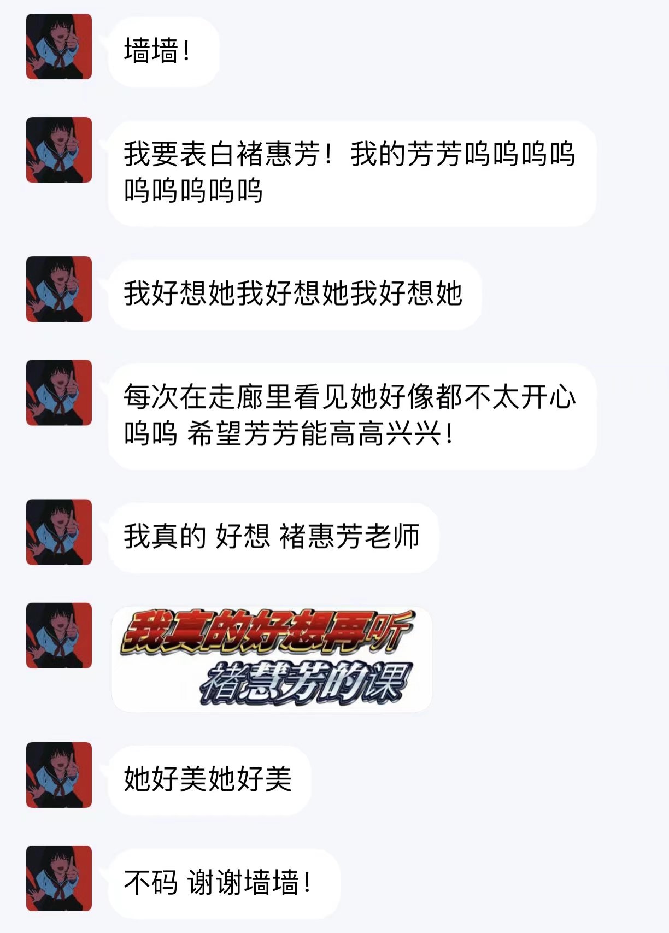Tap the avatar beside 每次在走廊里 message

click(59, 392)
